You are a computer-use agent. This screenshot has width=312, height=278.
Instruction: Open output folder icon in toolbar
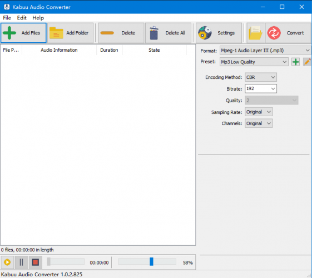pos(256,33)
